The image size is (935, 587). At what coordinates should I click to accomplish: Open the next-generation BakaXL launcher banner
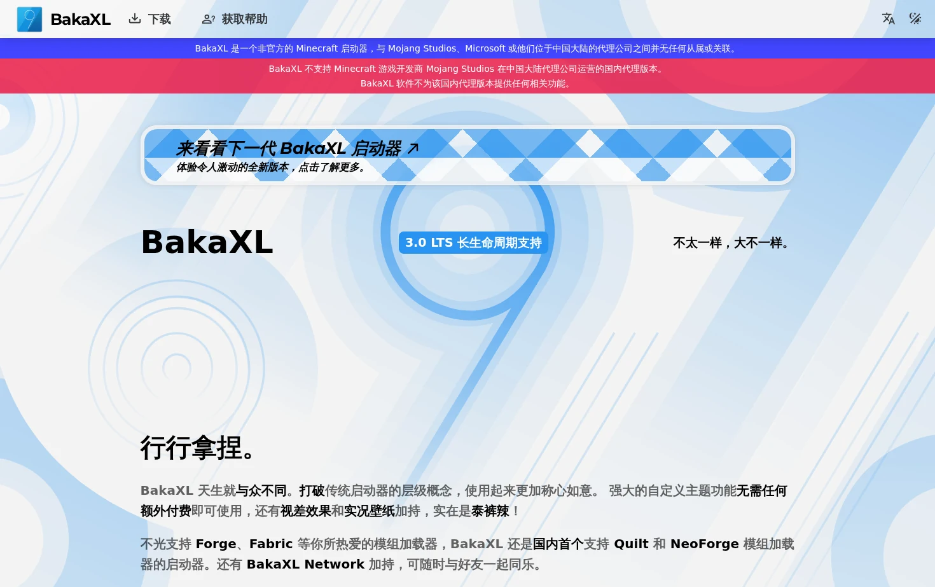(468, 155)
